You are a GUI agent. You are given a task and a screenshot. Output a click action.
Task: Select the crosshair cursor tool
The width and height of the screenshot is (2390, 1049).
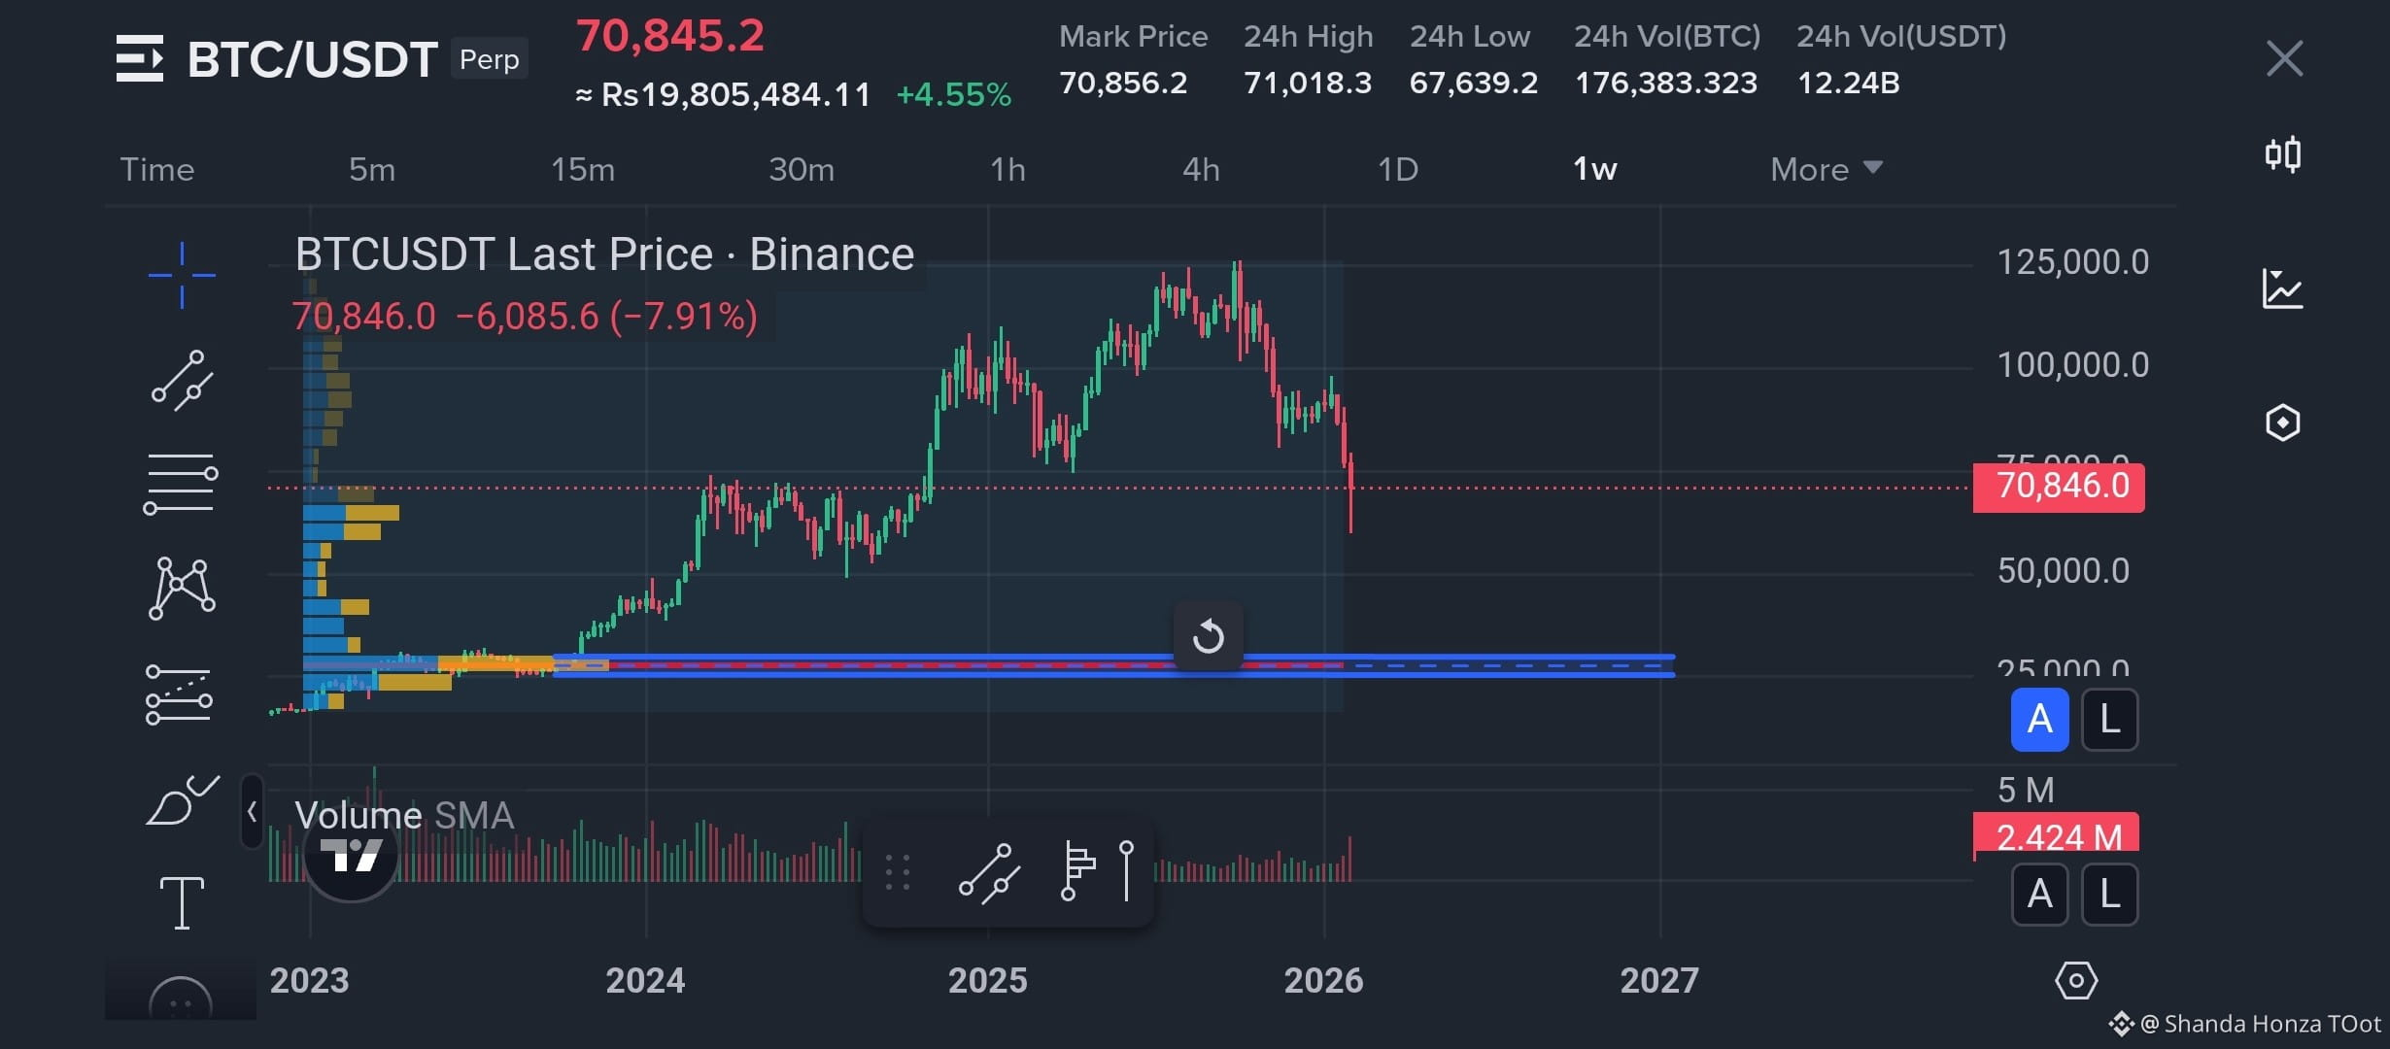pyautogui.click(x=182, y=276)
